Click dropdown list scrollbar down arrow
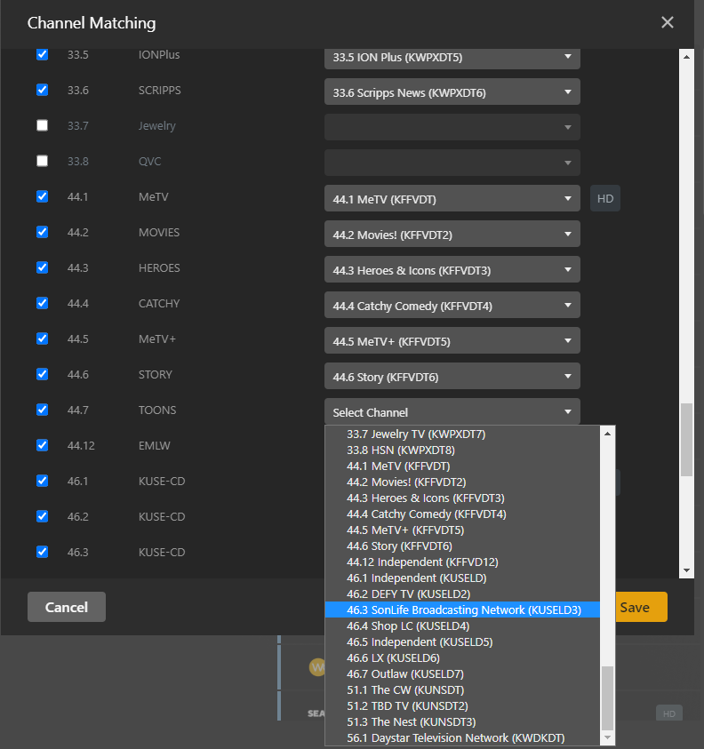The width and height of the screenshot is (704, 749). 607,737
